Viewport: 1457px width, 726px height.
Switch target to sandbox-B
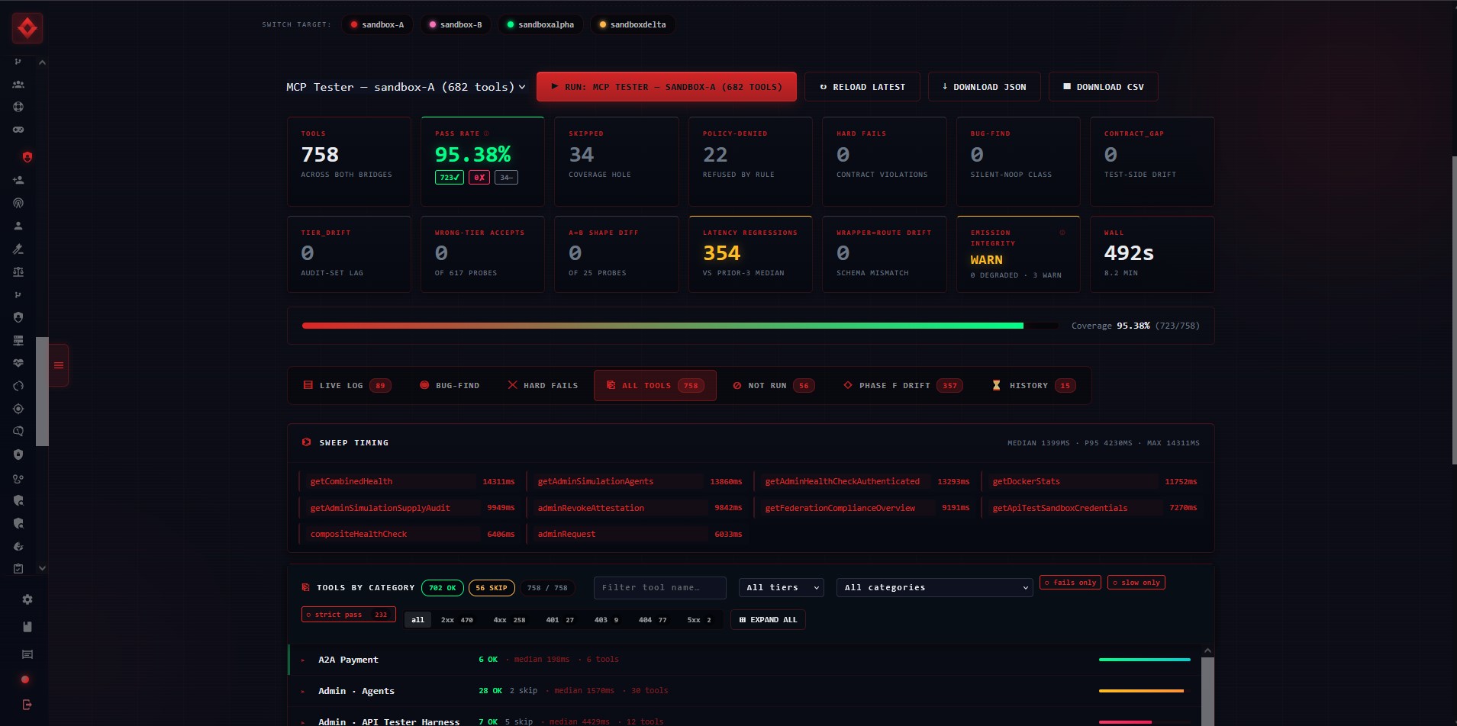coord(455,24)
